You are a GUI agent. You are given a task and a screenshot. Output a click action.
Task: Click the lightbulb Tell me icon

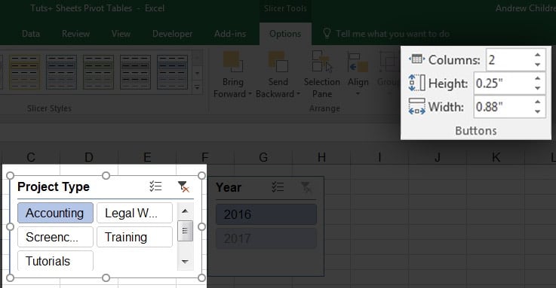(x=327, y=33)
